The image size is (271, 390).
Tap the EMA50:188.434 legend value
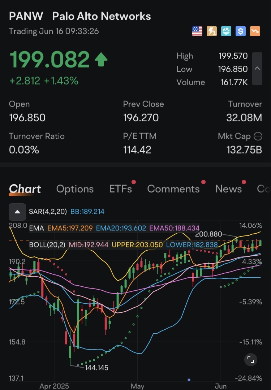(175, 228)
